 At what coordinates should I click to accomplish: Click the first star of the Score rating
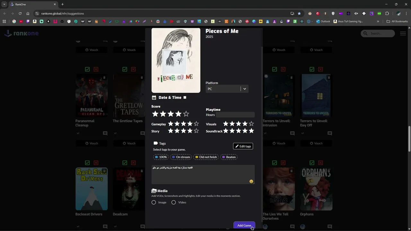155,114
